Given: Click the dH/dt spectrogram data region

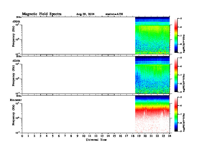Looking at the screenshot, I should (152, 35).
